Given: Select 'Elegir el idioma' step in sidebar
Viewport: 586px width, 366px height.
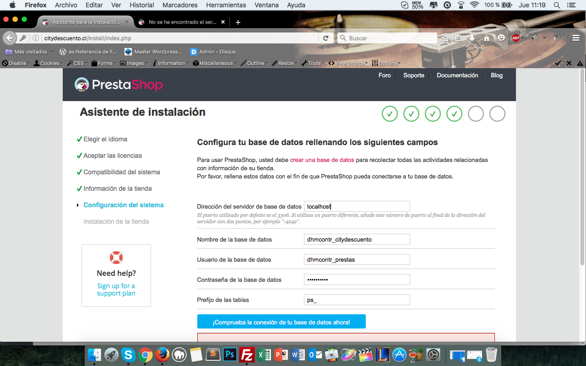Looking at the screenshot, I should coord(105,139).
